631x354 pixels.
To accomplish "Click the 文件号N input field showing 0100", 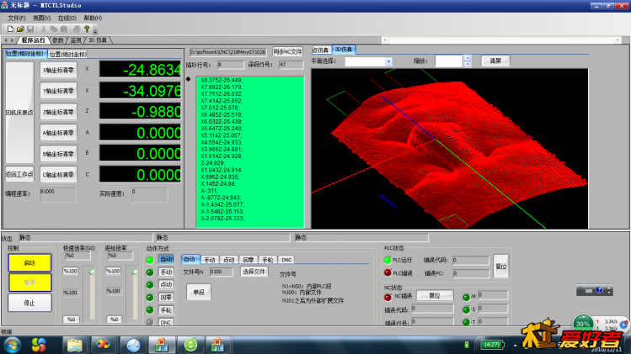I will point(221,272).
